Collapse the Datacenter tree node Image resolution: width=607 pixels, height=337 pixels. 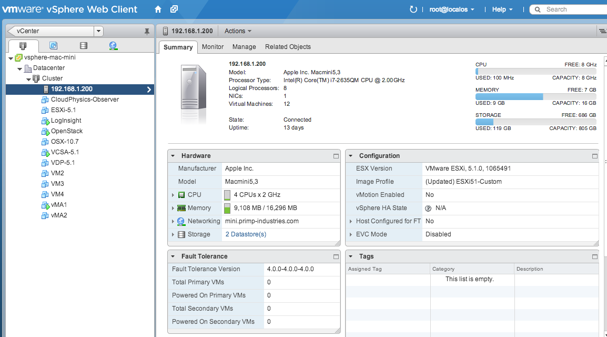point(19,68)
